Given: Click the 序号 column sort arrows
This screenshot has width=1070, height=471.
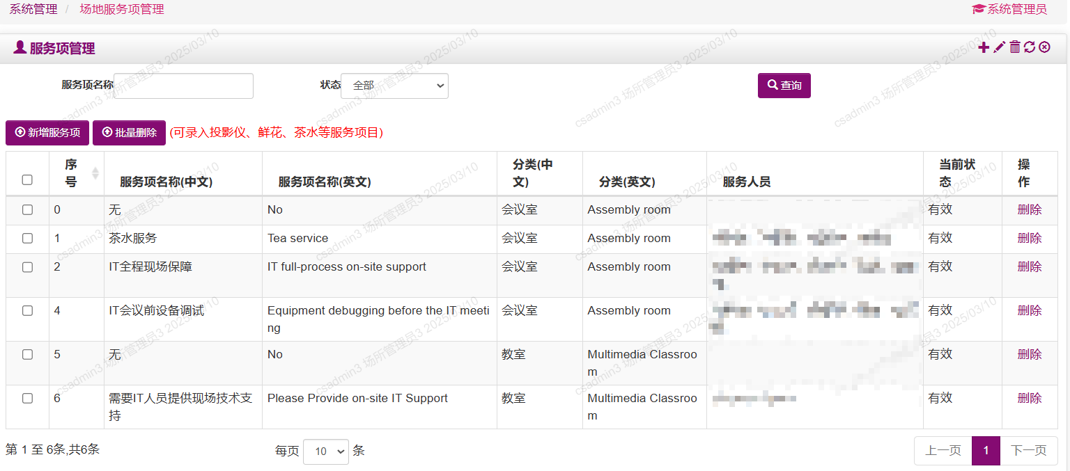Looking at the screenshot, I should pyautogui.click(x=95, y=173).
